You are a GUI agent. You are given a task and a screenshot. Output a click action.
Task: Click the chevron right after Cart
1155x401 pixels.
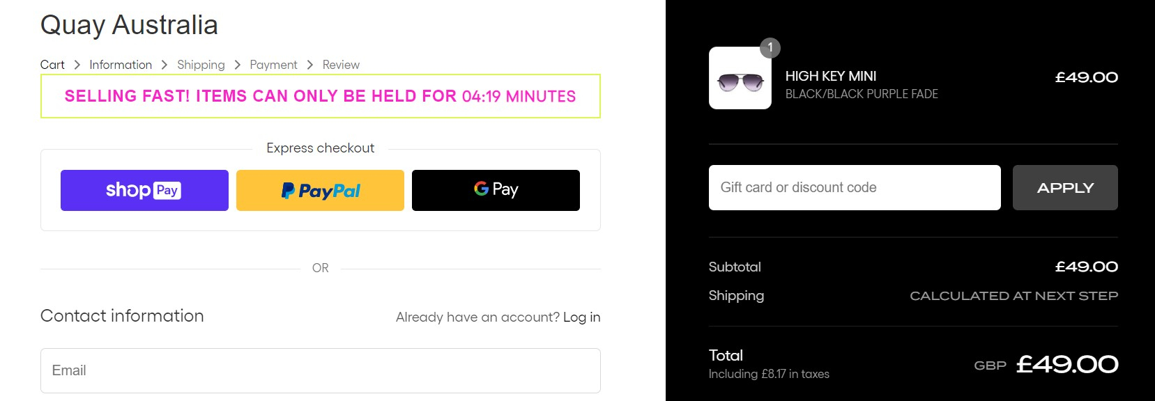(77, 65)
